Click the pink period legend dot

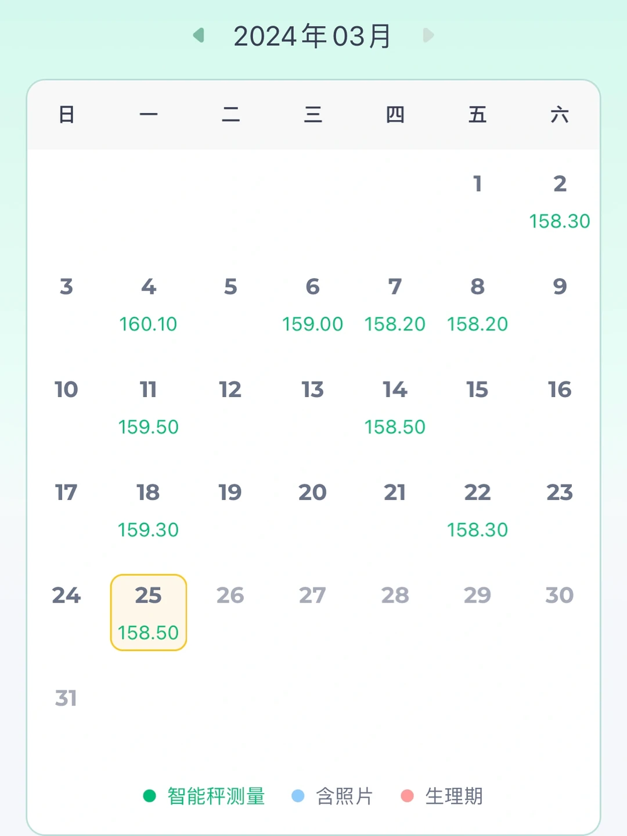tap(407, 796)
